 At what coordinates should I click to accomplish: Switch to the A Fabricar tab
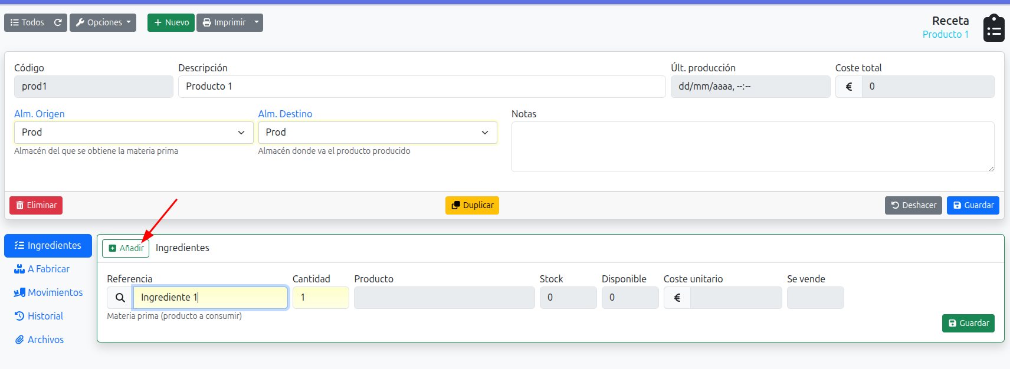(x=48, y=269)
